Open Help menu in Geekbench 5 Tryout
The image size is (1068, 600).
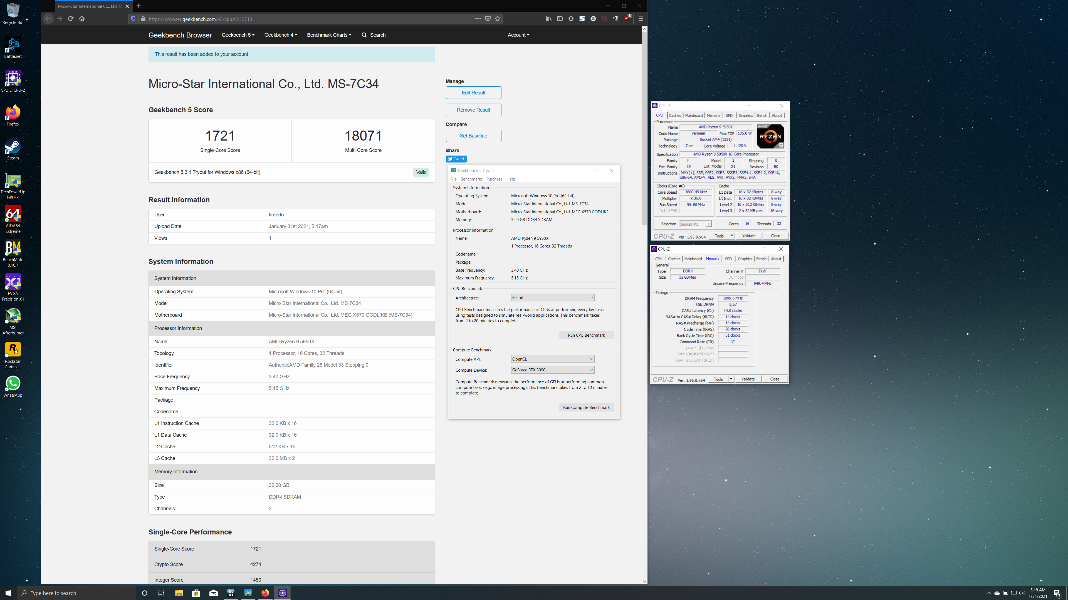coord(511,179)
